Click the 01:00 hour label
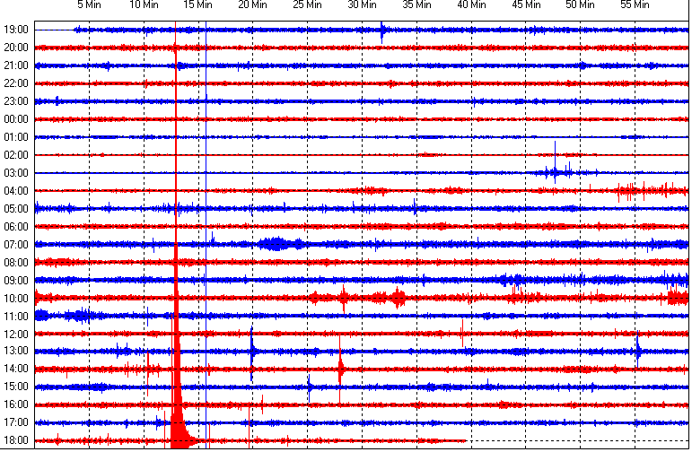The height and width of the screenshot is (452, 692). tap(16, 137)
